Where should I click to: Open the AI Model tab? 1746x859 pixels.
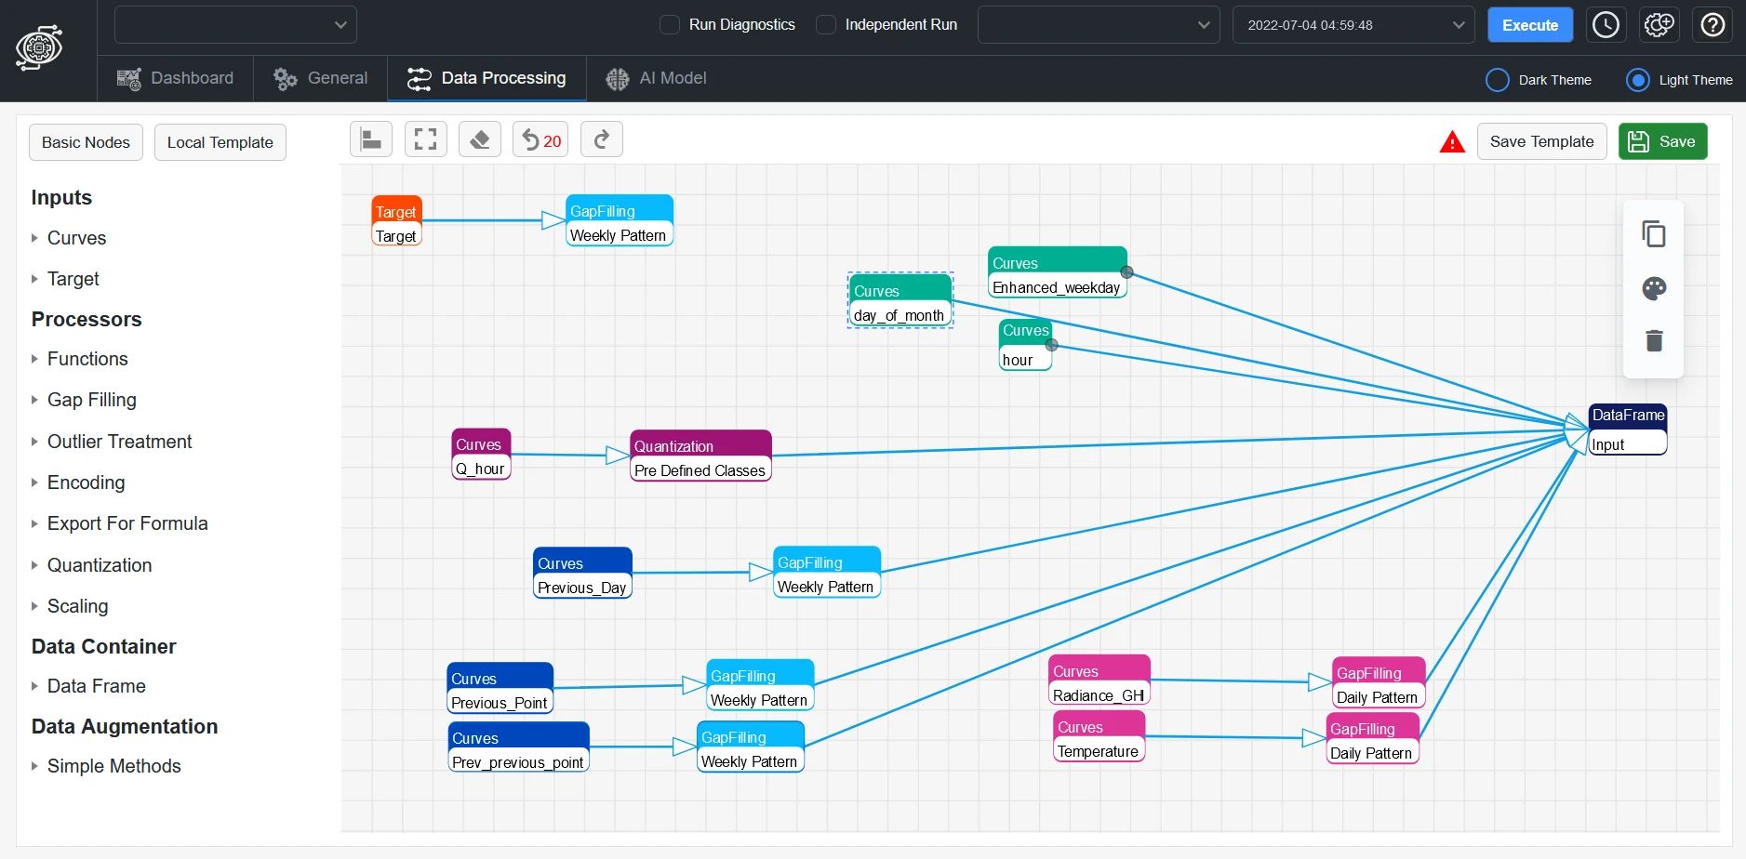coord(656,78)
